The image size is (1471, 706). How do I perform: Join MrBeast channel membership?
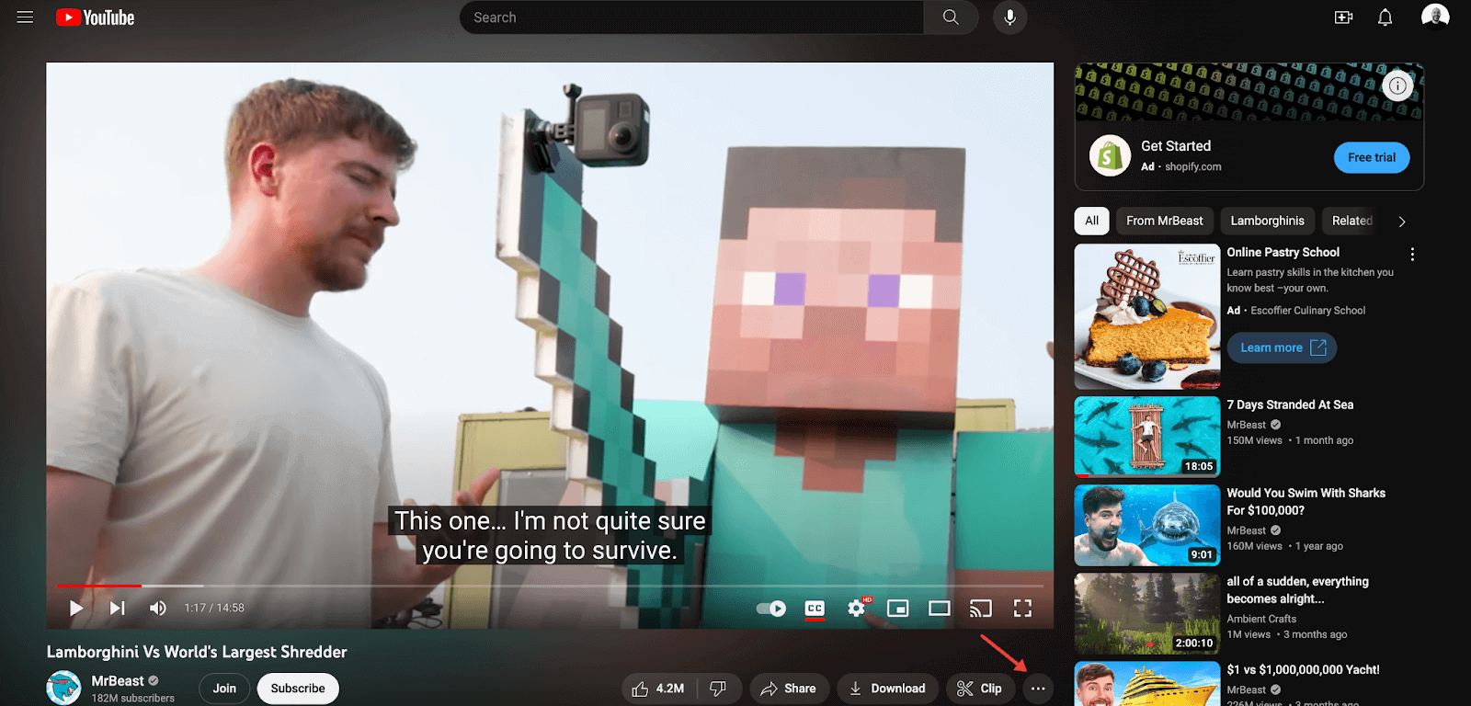point(224,689)
